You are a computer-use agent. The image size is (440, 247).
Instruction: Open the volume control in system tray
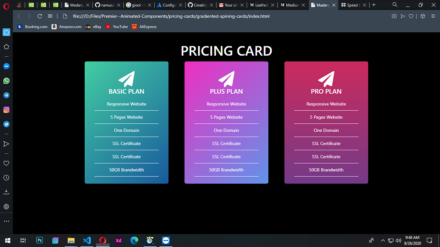[399, 240]
